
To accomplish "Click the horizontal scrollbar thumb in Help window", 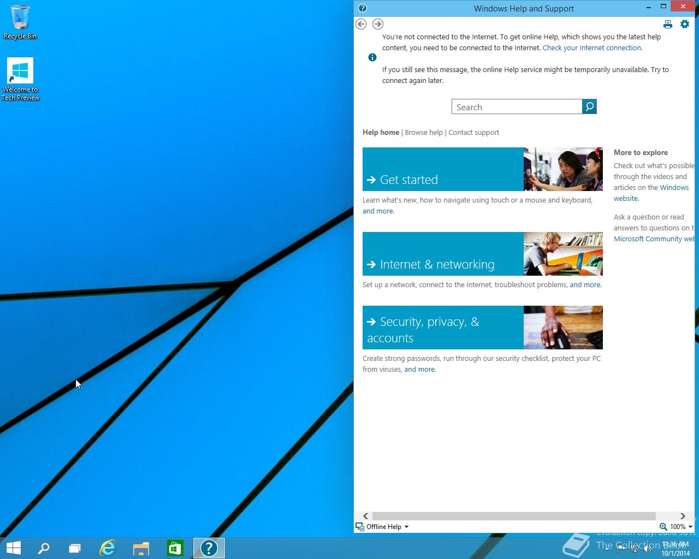I will tap(513, 516).
